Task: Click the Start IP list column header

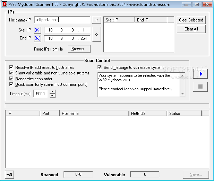Action: click(119, 20)
